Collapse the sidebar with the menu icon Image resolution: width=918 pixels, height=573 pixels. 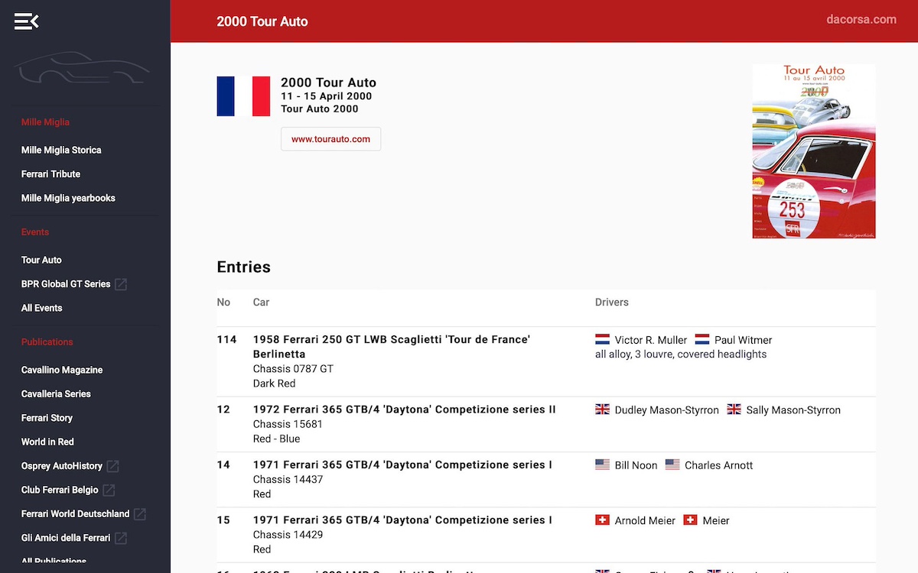tap(27, 21)
